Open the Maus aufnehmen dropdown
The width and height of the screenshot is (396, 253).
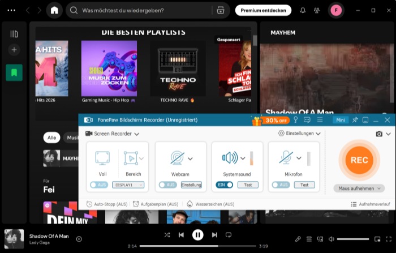pos(359,188)
